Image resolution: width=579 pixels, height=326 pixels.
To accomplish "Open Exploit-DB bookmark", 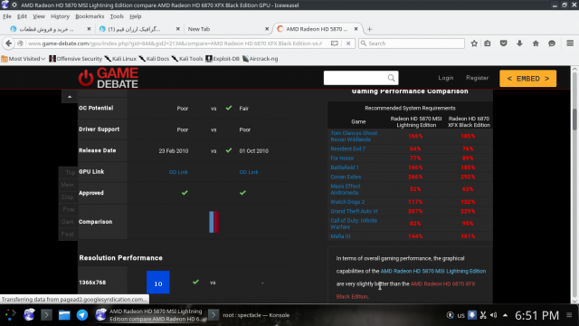I will tap(223, 59).
